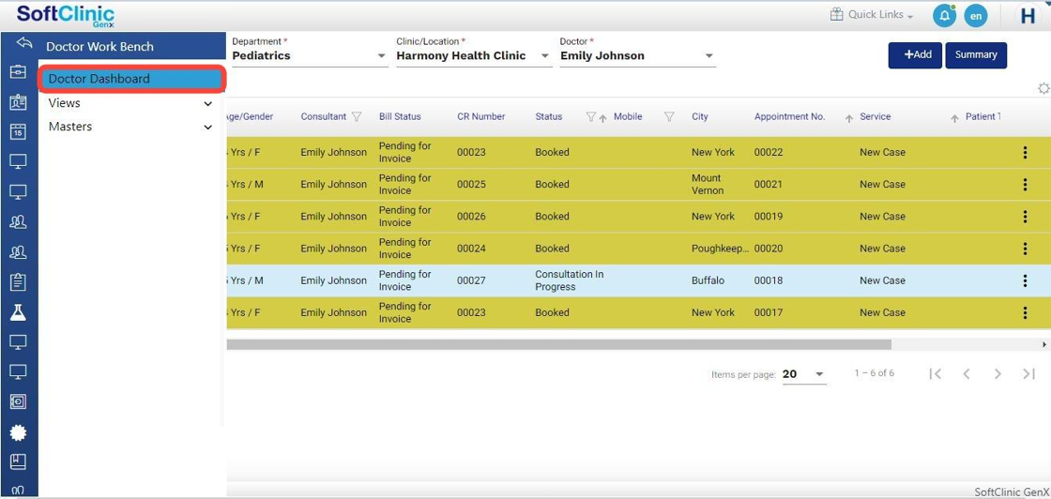Click the en language selector
The width and height of the screenshot is (1051, 499).
pyautogui.click(x=976, y=16)
